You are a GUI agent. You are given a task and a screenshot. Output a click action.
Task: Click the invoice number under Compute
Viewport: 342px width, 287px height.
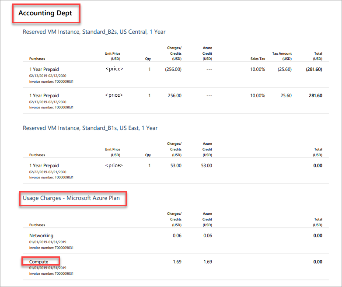coord(51,273)
